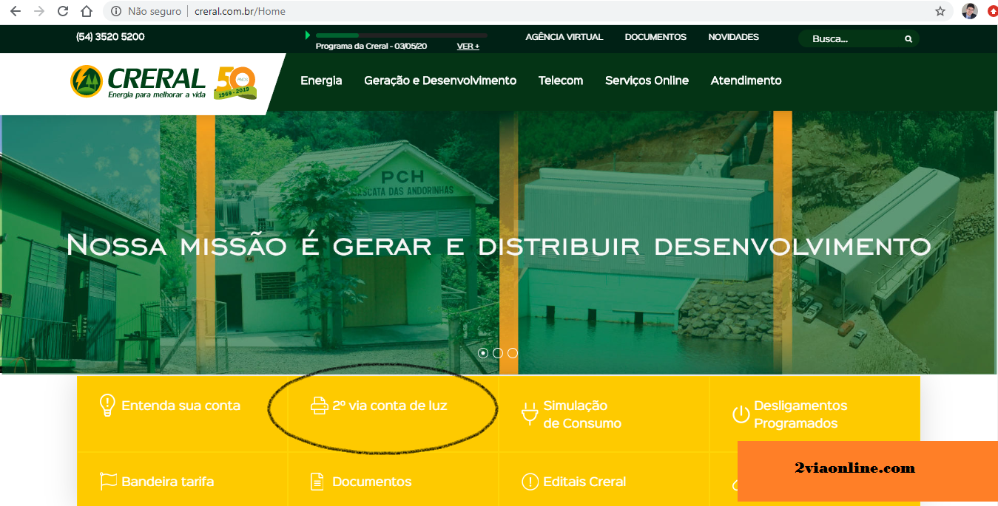This screenshot has height=506, width=998.
Task: Click the browser forward arrow
Action: [x=39, y=11]
